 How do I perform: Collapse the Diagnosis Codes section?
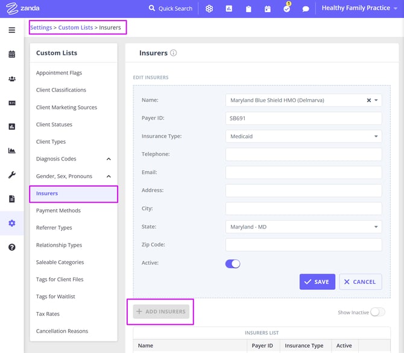(109, 159)
